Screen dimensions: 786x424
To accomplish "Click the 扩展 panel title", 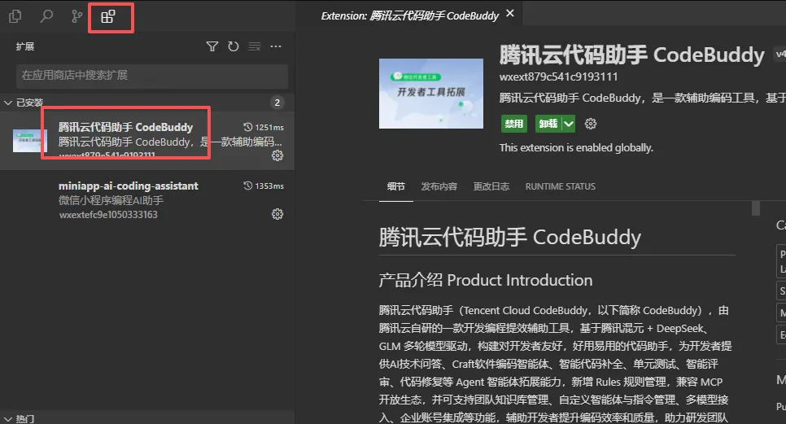I will coord(25,46).
